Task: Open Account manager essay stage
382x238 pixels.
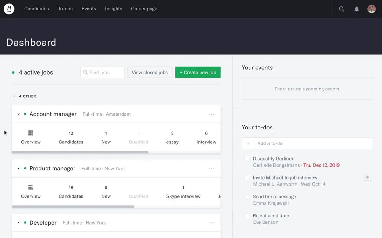Action: (x=172, y=138)
